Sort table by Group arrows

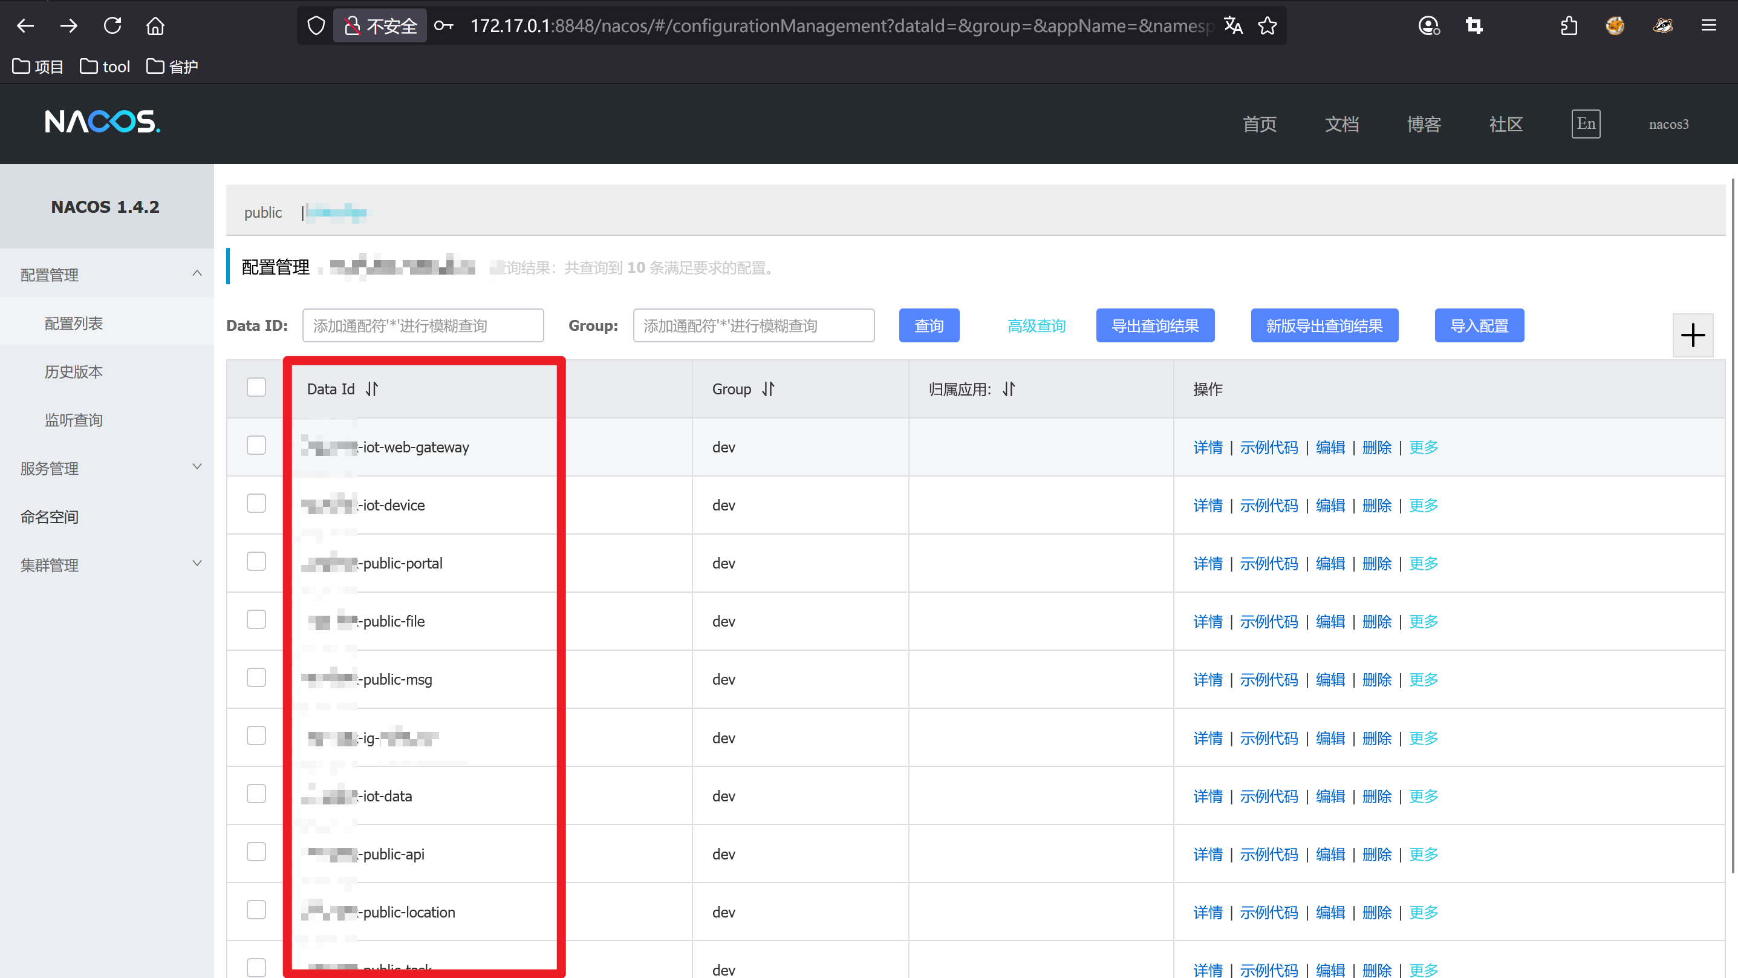tap(768, 389)
